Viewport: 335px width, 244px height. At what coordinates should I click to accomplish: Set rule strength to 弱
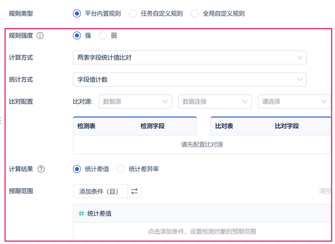coord(103,36)
